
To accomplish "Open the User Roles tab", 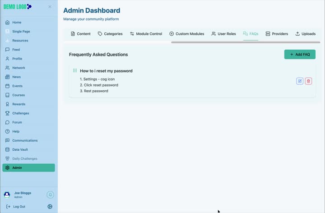I will (223, 34).
